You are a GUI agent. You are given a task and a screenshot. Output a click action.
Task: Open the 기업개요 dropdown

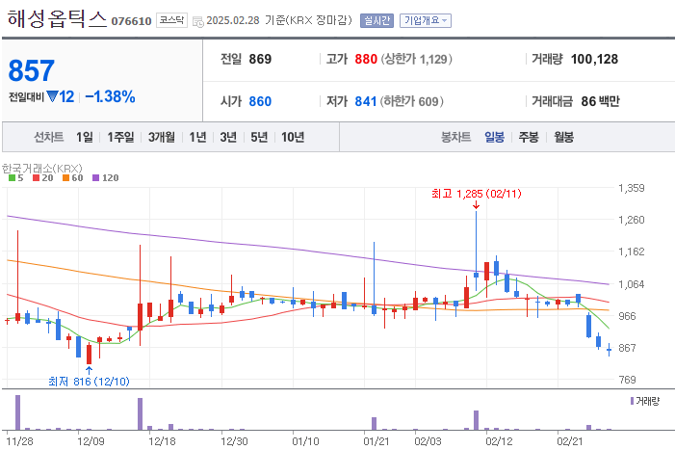[426, 20]
